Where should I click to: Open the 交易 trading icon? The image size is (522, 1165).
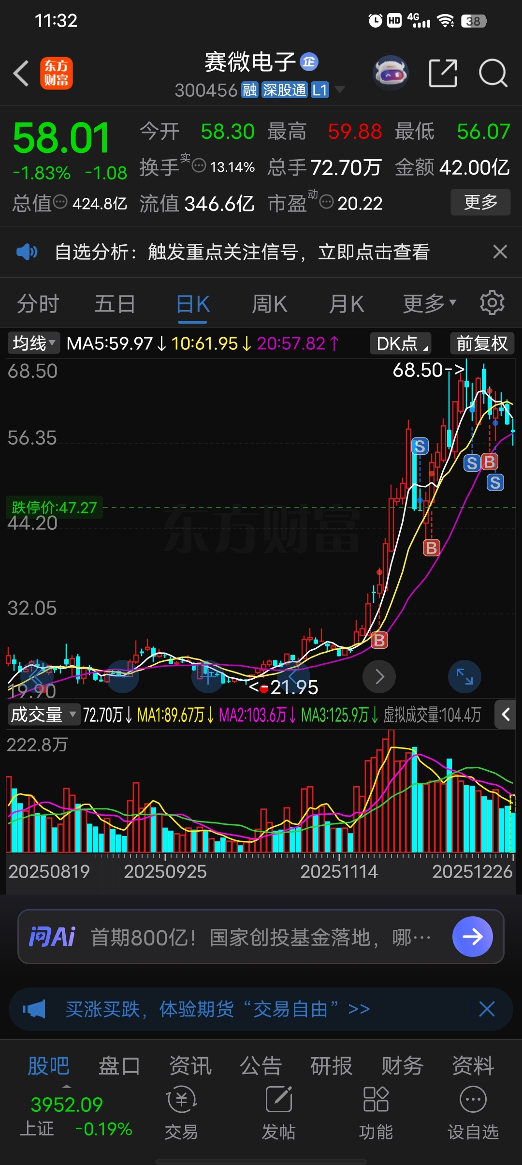[181, 1113]
